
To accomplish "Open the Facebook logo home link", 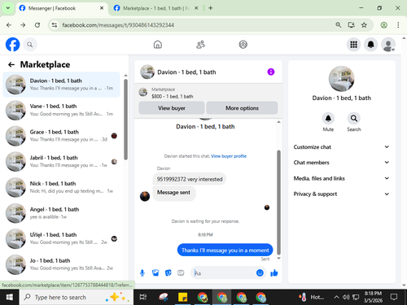I will [13, 45].
